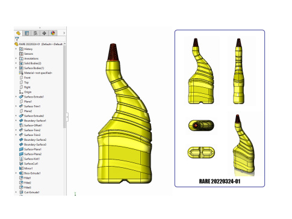Select the Right plane icon
Screen dimensions: 292x219
(21, 87)
